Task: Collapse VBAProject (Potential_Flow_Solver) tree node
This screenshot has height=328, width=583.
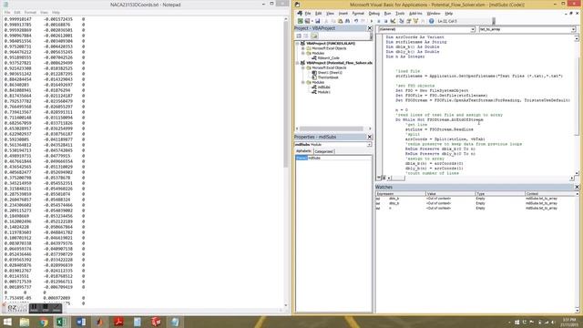Action: pos(298,63)
